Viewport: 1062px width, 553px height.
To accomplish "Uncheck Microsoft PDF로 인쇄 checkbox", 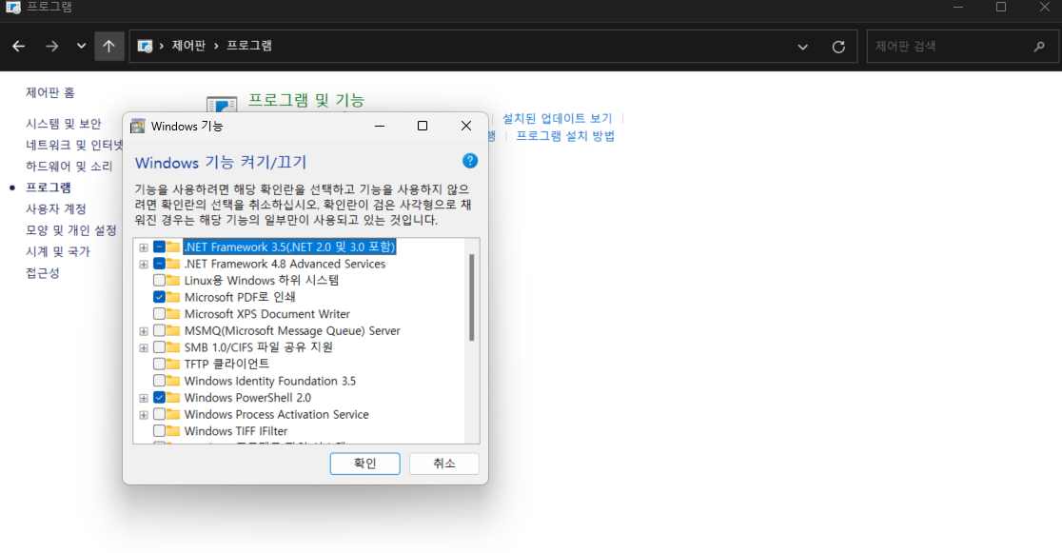I will (159, 297).
